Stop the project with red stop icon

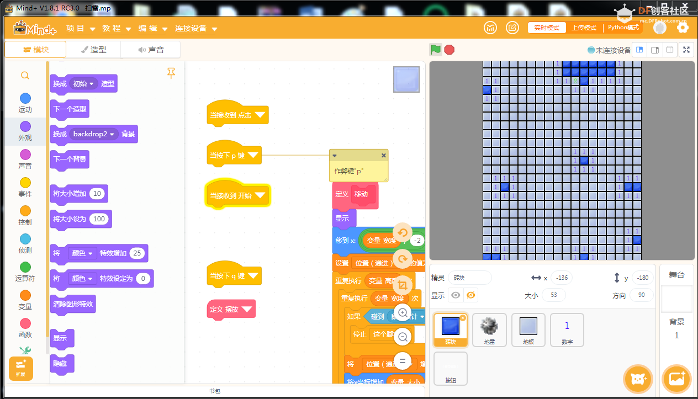[x=450, y=50]
